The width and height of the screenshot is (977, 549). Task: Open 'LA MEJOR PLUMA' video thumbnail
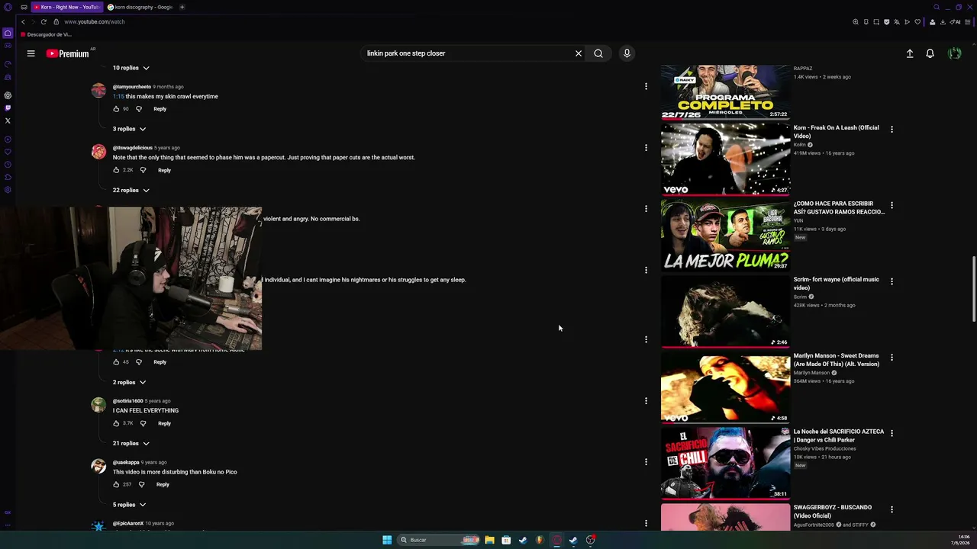point(726,236)
